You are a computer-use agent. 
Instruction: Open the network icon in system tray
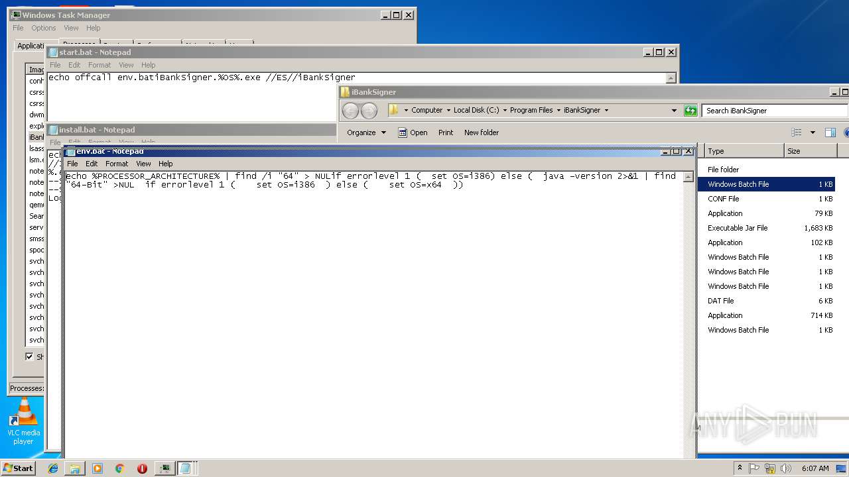click(770, 468)
